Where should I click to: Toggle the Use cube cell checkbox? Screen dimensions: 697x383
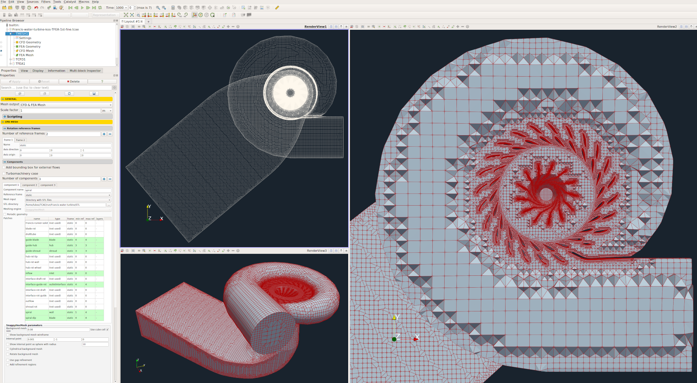108,329
